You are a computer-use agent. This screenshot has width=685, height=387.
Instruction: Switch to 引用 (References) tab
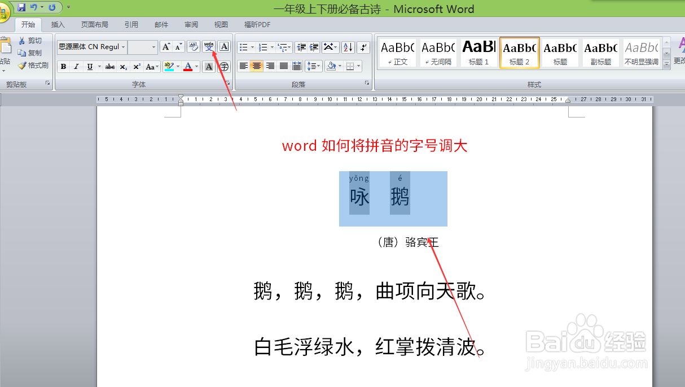(131, 25)
